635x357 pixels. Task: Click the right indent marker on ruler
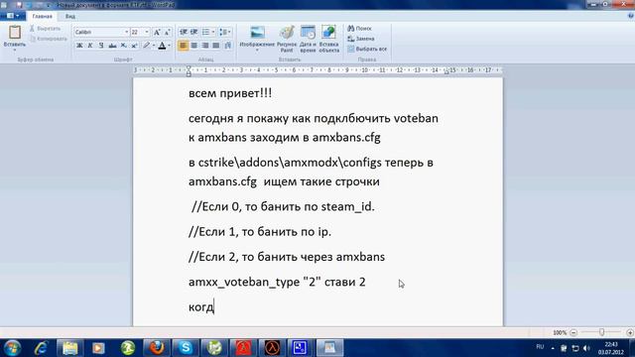coord(446,72)
